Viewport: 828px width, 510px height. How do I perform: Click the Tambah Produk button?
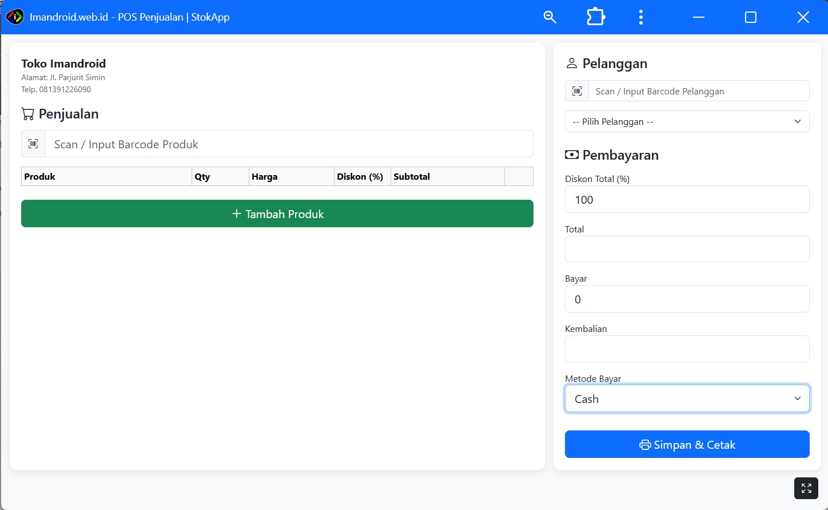277,214
